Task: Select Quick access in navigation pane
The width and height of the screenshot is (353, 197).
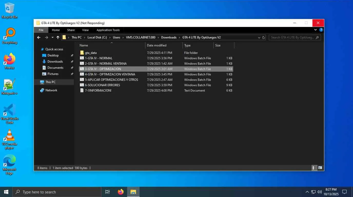Action: coord(54,49)
